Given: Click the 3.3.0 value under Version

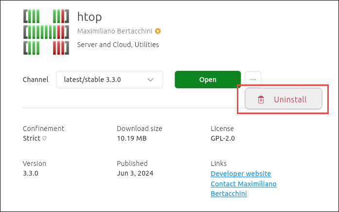Looking at the screenshot, I should (x=31, y=173).
